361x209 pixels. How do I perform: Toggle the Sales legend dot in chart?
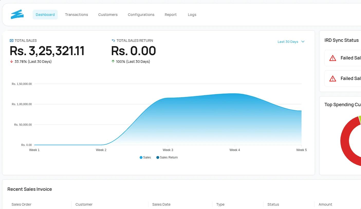point(141,157)
